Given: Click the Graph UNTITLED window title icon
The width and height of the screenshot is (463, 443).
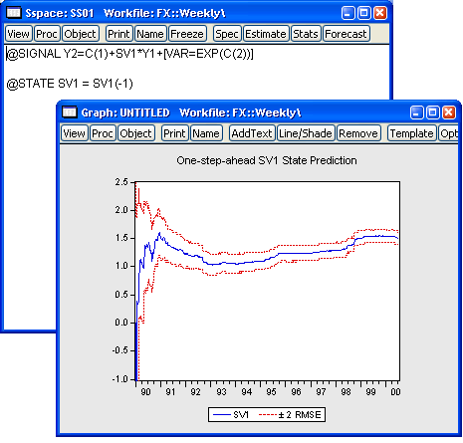Looking at the screenshot, I should coord(70,112).
